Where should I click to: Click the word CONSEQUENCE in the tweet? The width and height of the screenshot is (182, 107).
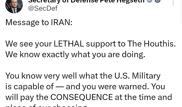pyautogui.click(x=81, y=97)
